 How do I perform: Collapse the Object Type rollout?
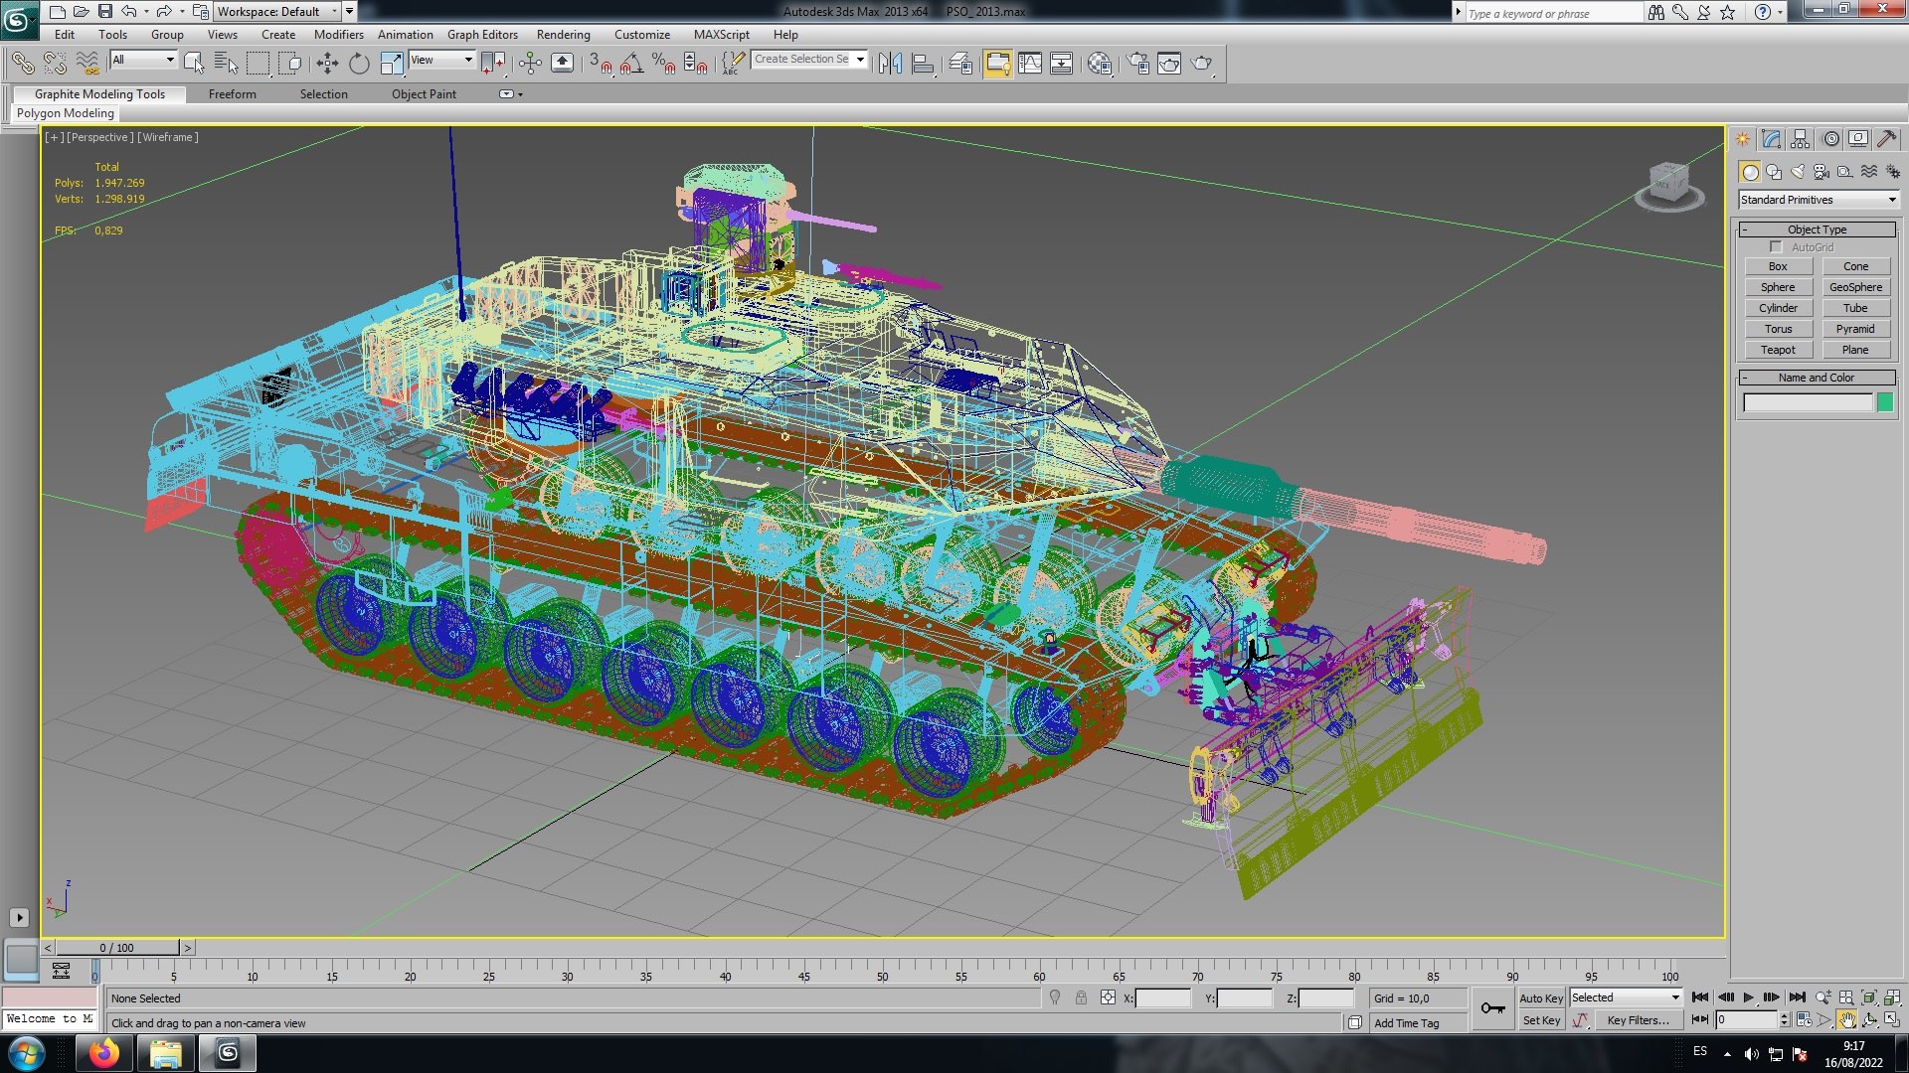[x=1817, y=230]
